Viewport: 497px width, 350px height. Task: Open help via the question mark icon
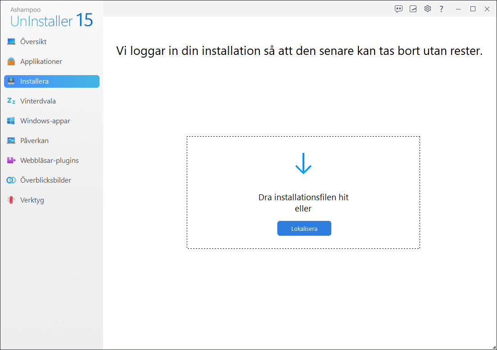click(441, 9)
